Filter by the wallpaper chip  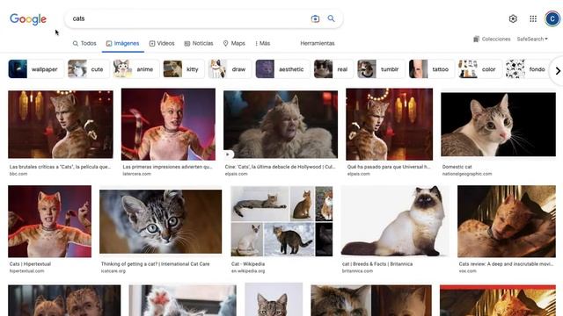tap(36, 69)
